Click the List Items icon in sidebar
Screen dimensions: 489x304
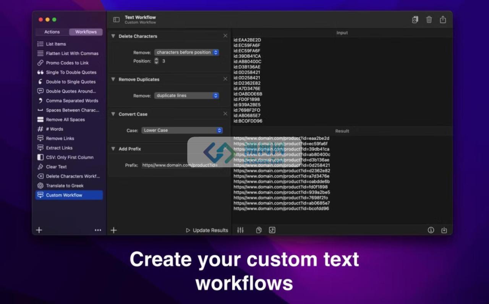coord(40,44)
